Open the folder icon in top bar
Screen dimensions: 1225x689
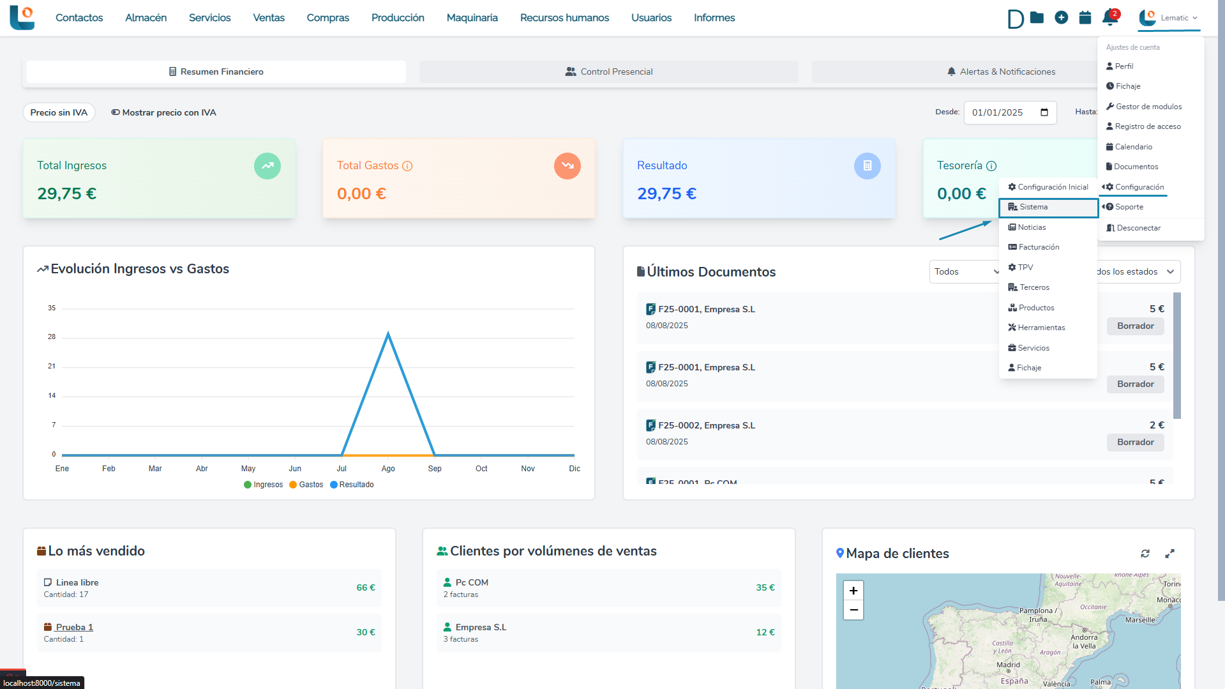[x=1037, y=18]
